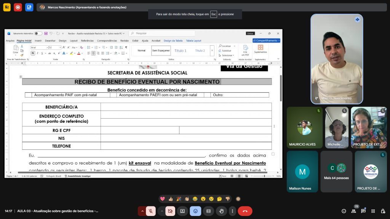Send the heart reaction
The image size is (390, 219).
tap(163, 199)
